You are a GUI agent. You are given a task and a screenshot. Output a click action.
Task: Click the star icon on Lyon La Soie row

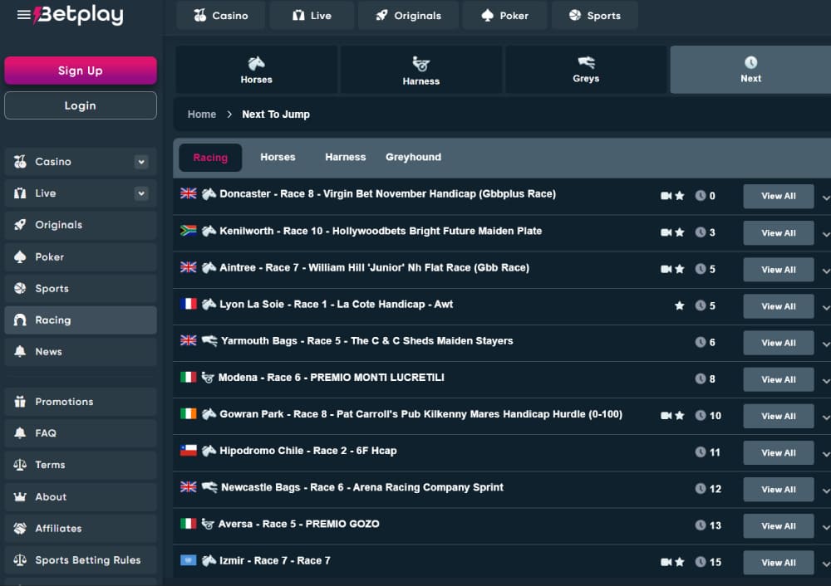[x=680, y=305]
